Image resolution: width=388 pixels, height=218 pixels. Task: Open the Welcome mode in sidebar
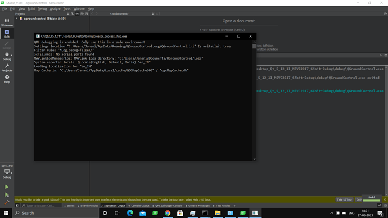pos(7,22)
